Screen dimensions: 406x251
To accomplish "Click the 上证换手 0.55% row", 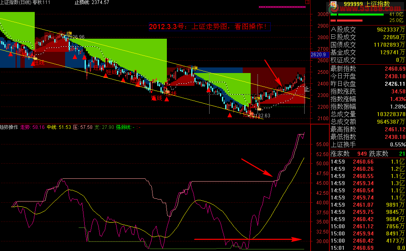I will pyautogui.click(x=368, y=144).
